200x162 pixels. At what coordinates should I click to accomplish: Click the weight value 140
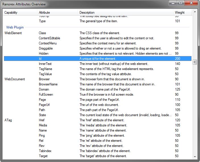pos(178,64)
